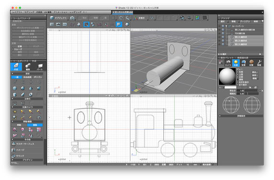Click the camera tool in 光源/カメラ section
Screen dimensions: 274x180
tap(39, 118)
